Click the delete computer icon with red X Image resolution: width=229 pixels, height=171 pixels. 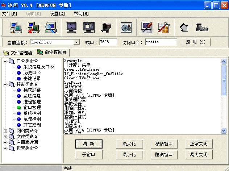pos(34,28)
